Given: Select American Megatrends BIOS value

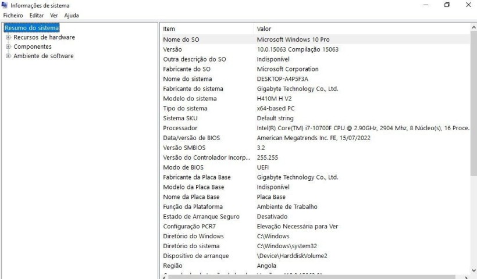Looking at the screenshot, I should coord(314,138).
